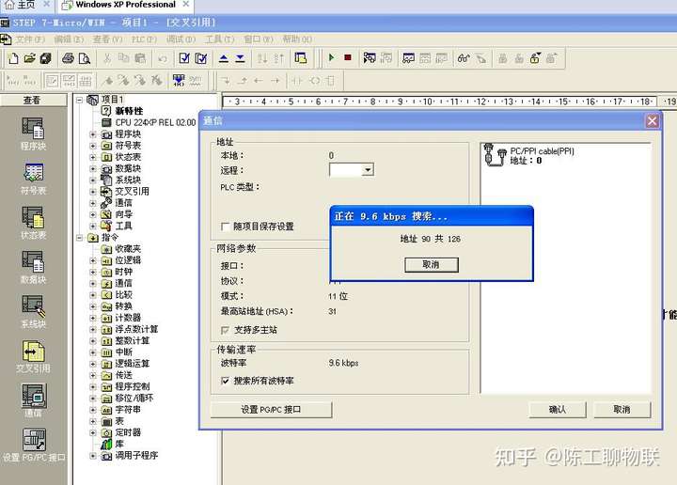Expand the 符号表 tree node

click(93, 146)
